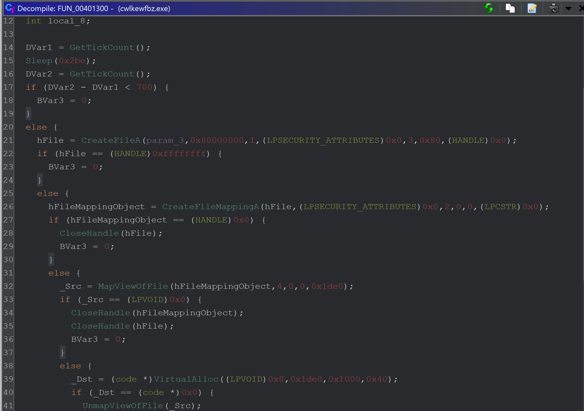Click the CreateFileA function call
584x411 pixels.
click(111, 140)
